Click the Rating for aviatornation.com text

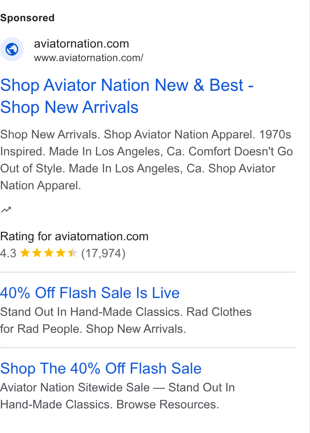(x=74, y=236)
